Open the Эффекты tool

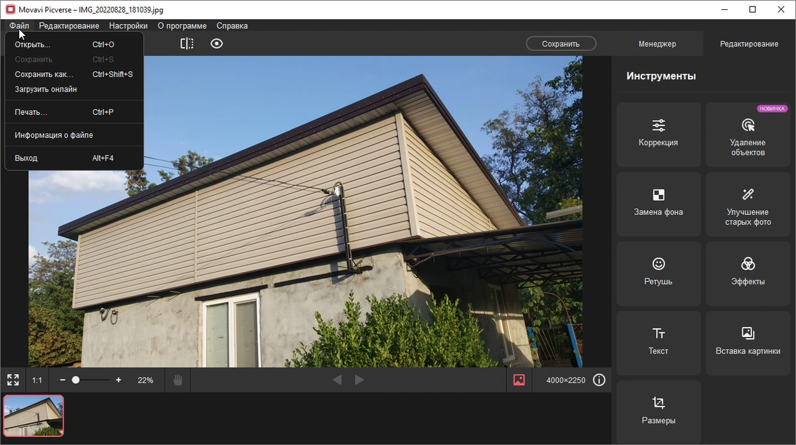click(x=748, y=273)
